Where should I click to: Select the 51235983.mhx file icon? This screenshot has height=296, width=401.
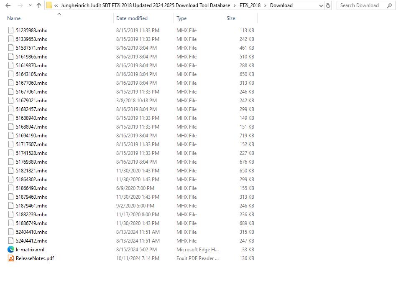click(x=10, y=30)
